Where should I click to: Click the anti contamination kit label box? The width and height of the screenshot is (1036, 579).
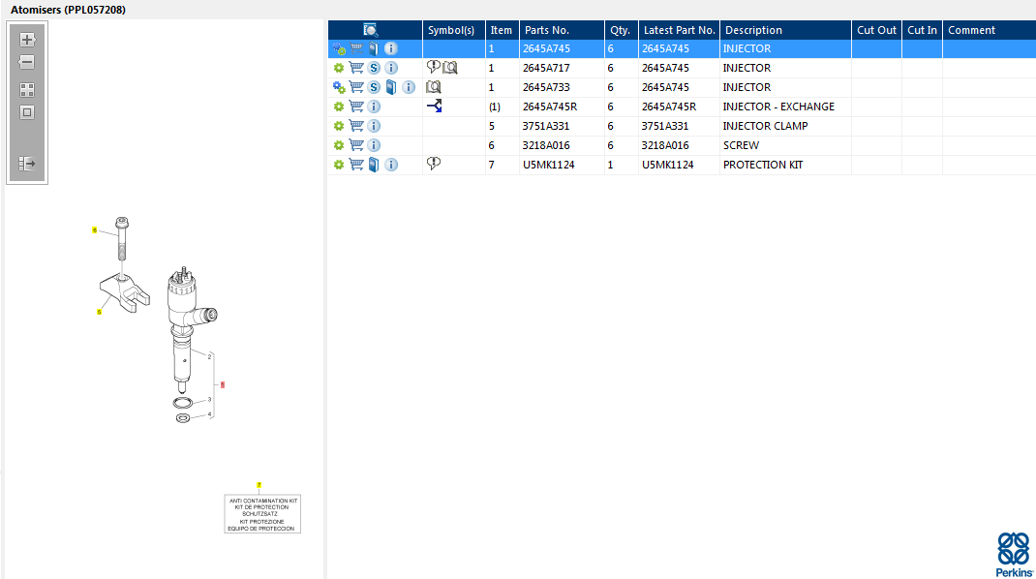tap(262, 514)
